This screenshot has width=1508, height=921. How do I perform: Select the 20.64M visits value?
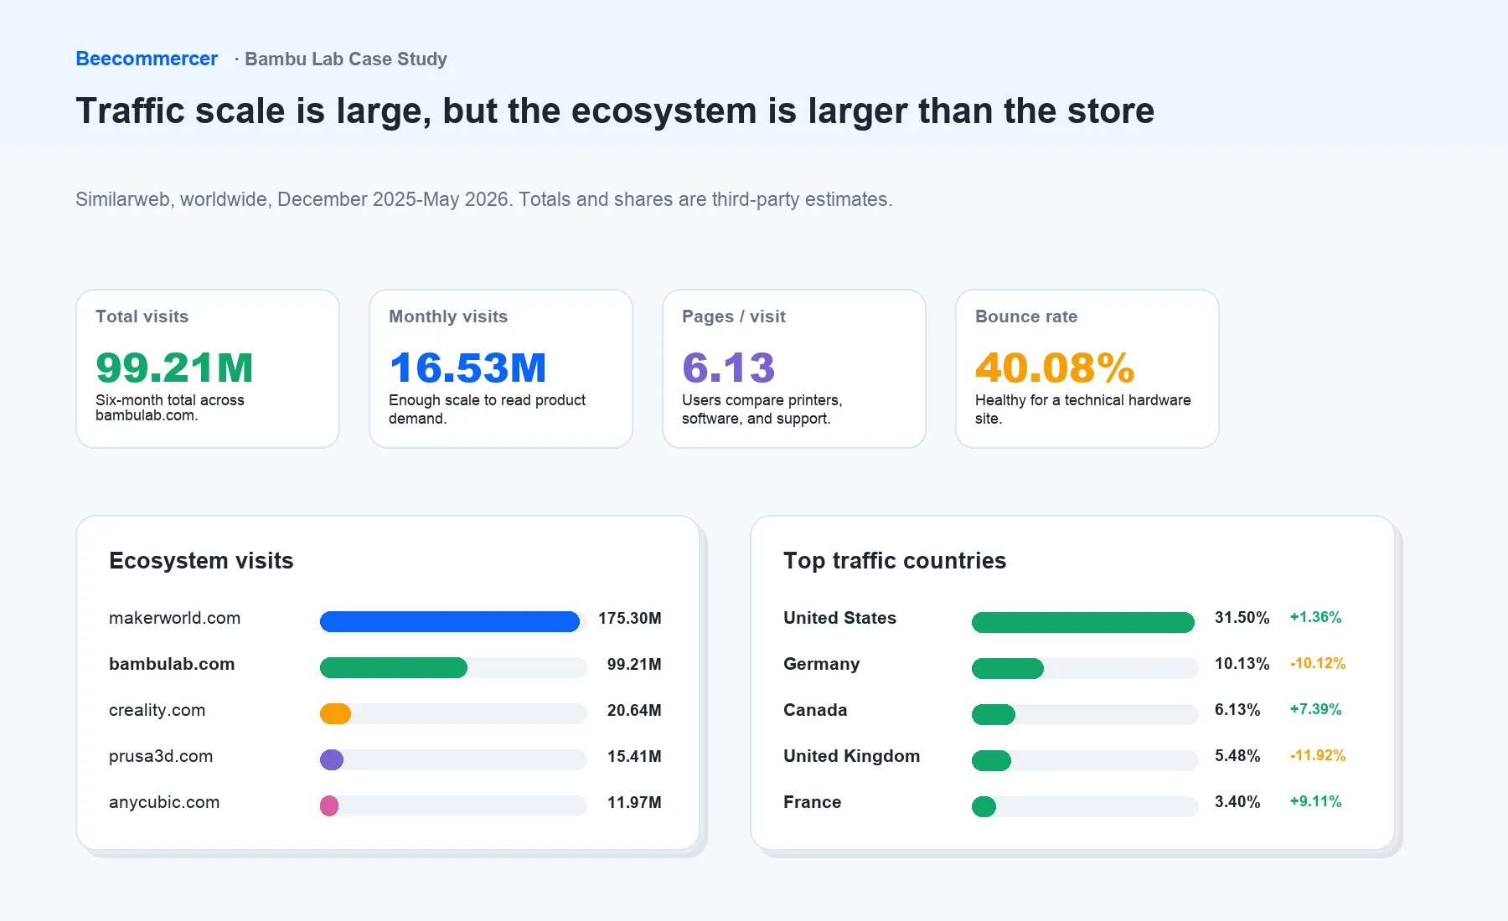click(634, 710)
